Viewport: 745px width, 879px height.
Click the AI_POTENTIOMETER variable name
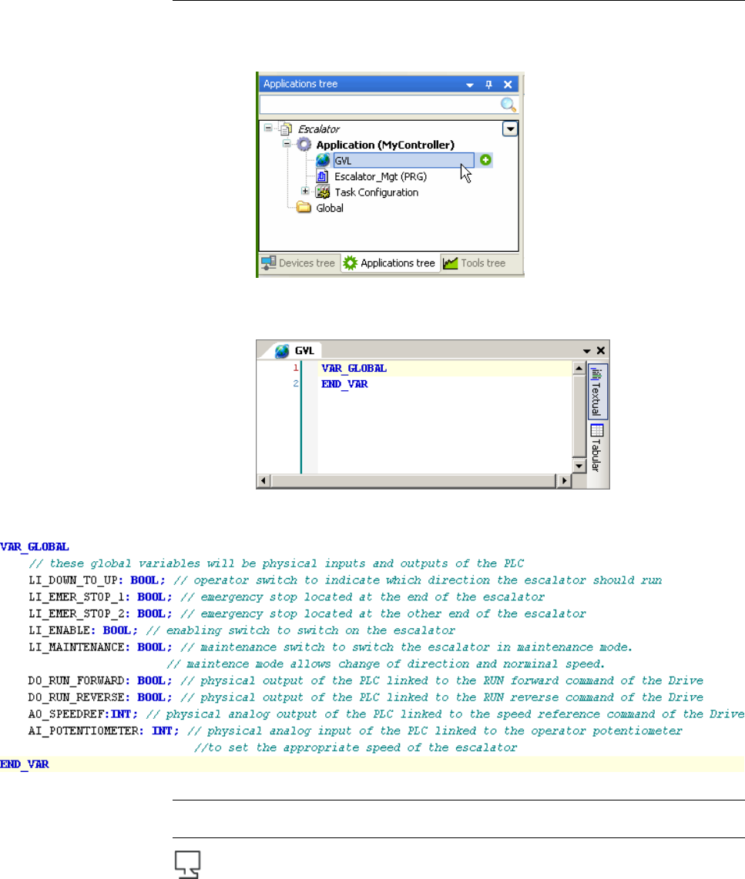coord(83,731)
